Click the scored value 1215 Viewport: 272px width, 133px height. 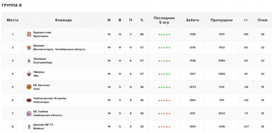coord(193,47)
